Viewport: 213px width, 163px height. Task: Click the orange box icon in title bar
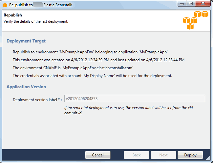5,5
